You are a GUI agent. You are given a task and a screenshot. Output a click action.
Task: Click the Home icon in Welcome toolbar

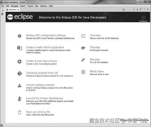tap(124, 10)
